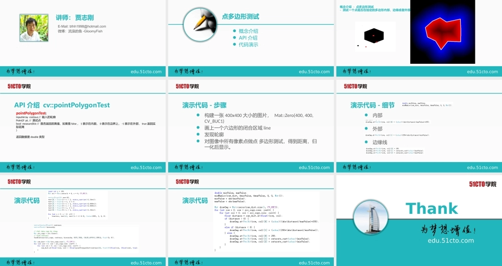Click the 51CTO学院 logo above the API 介绍 slide
Image resolution: width=502 pixels, height=266 pixels.
tap(19, 86)
